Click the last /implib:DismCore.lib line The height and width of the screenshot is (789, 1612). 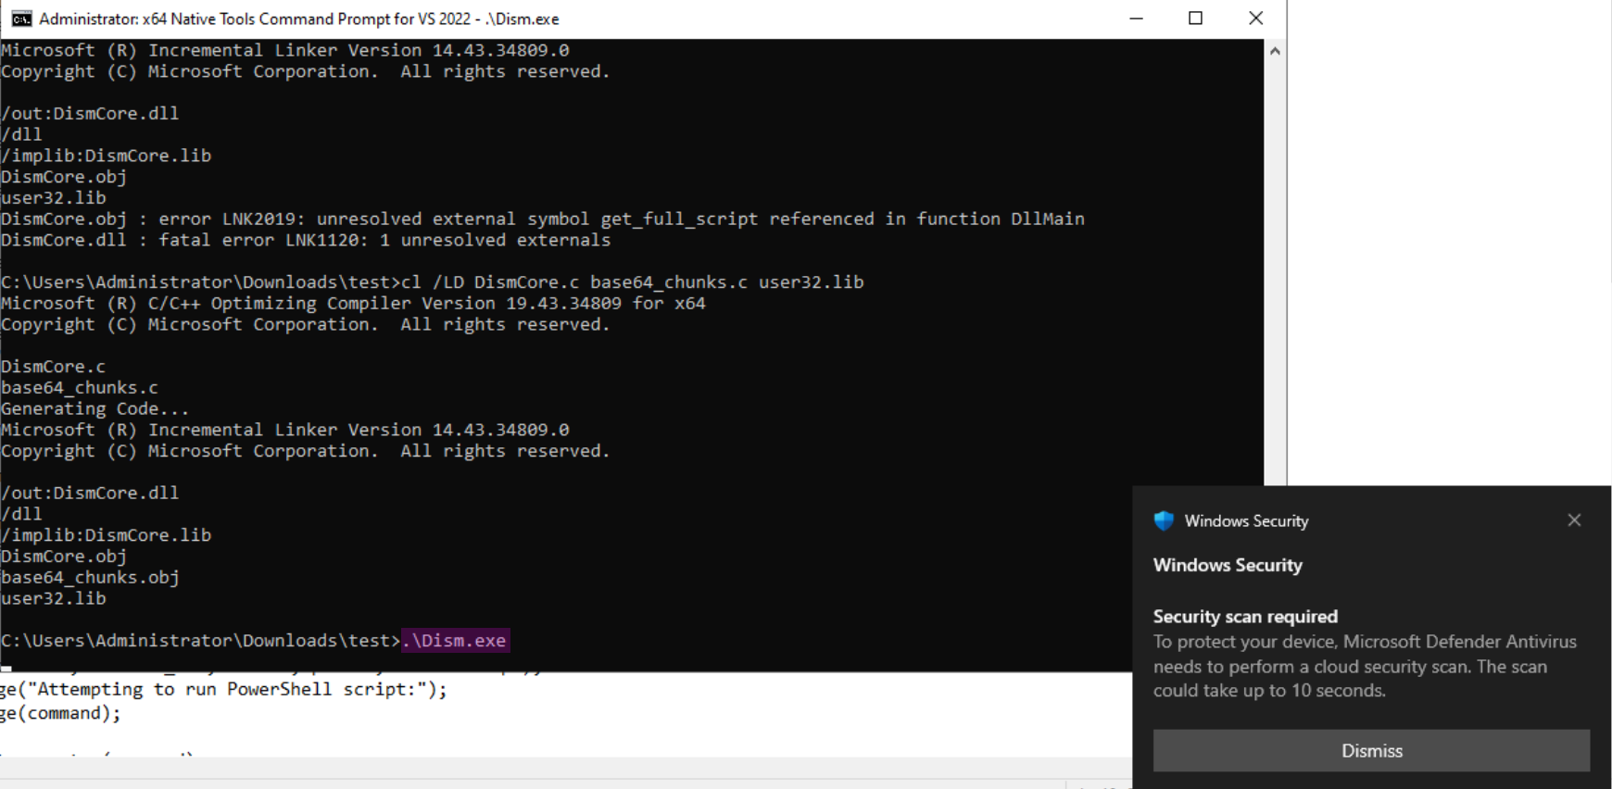click(106, 535)
